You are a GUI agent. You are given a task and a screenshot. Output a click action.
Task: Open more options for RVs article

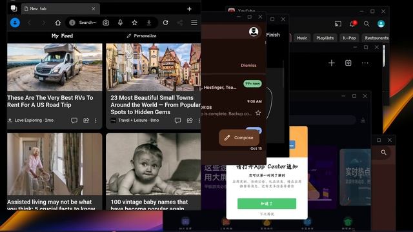pyautogui.click(x=96, y=121)
